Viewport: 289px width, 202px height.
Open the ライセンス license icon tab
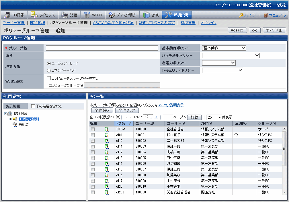[x=34, y=15]
